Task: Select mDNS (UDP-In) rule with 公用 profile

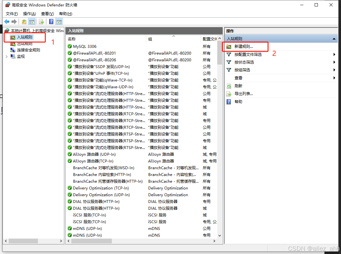Action: click(87, 228)
